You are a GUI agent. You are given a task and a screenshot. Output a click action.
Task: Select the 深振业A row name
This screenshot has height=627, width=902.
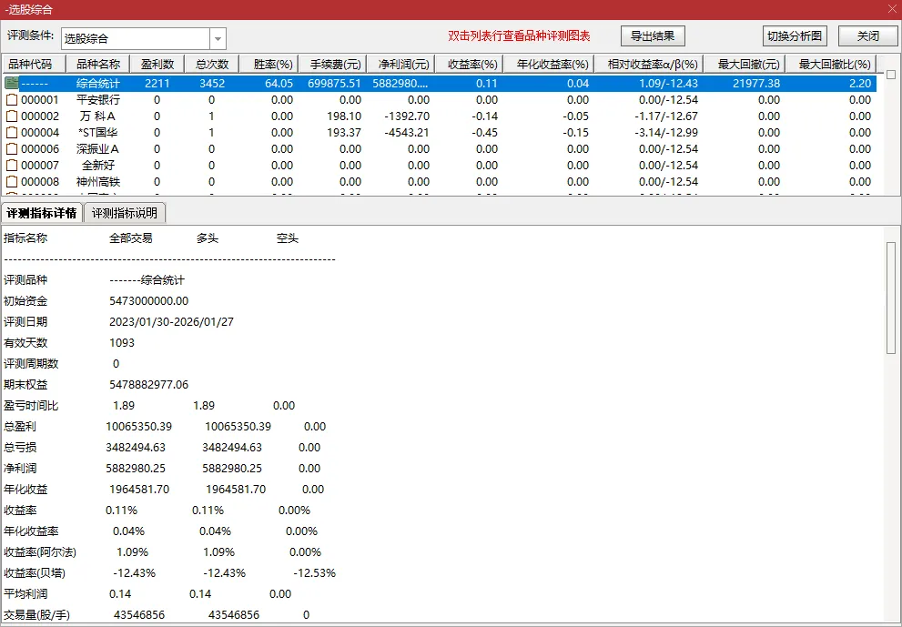pos(98,149)
